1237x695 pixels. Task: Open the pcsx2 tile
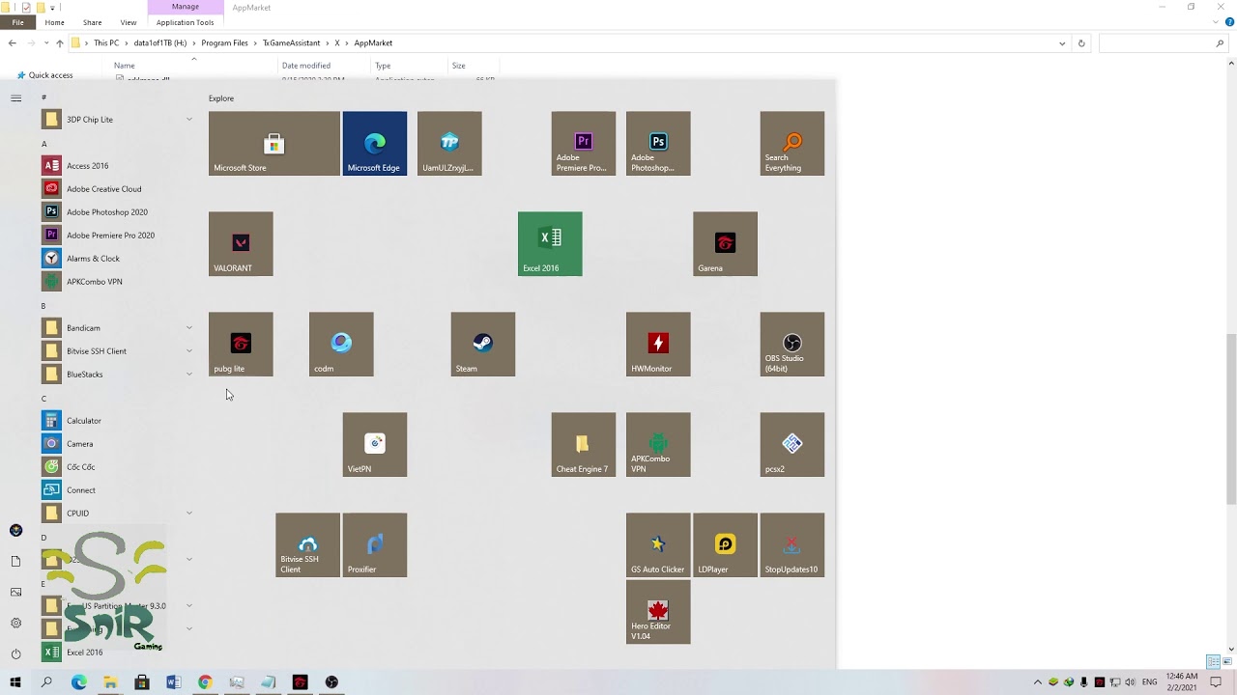pyautogui.click(x=792, y=445)
